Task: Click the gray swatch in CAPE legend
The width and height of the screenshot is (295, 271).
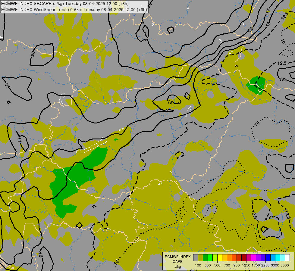Action: point(196,258)
